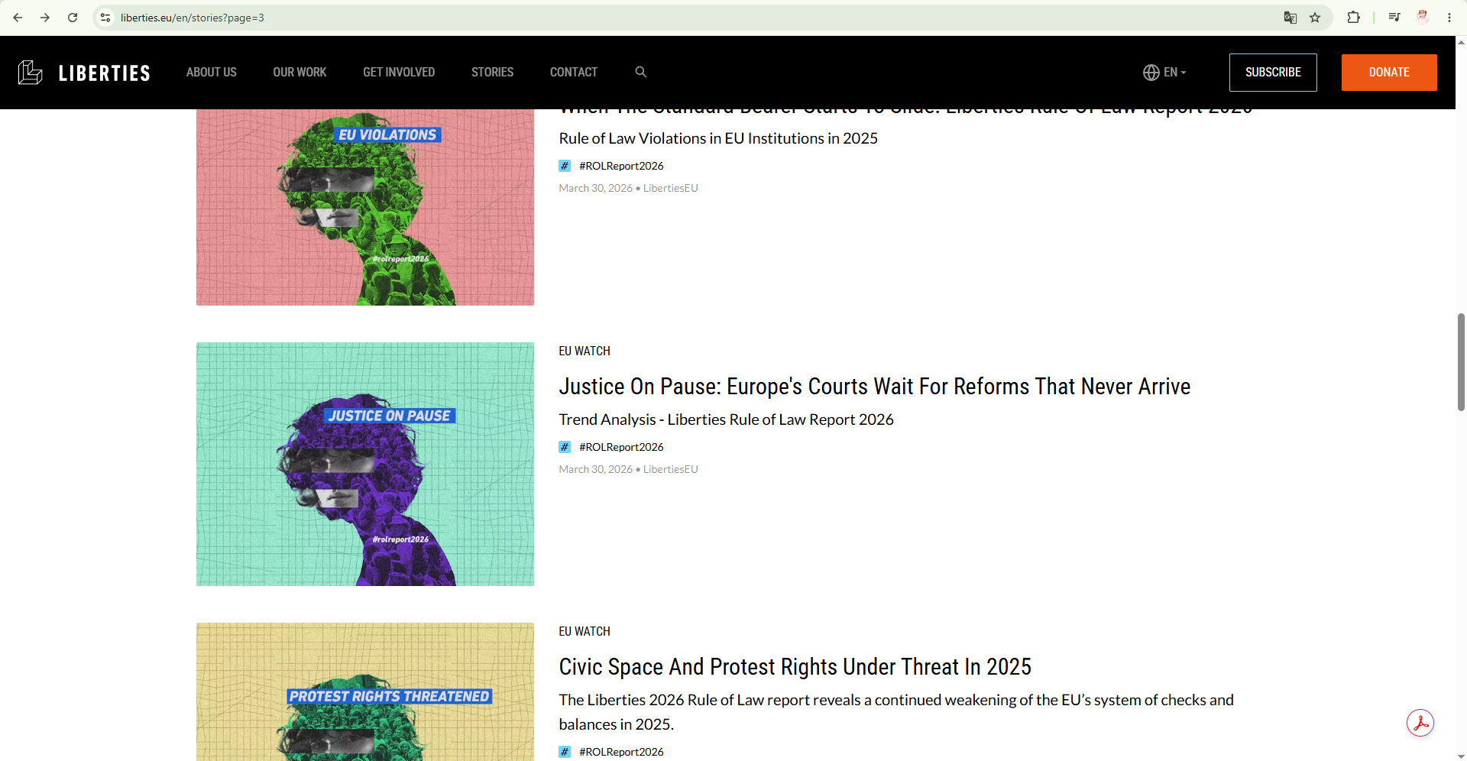Click #ROLReport2026 tag under Justice On Pause
Screen dimensions: 1467x761
621,447
